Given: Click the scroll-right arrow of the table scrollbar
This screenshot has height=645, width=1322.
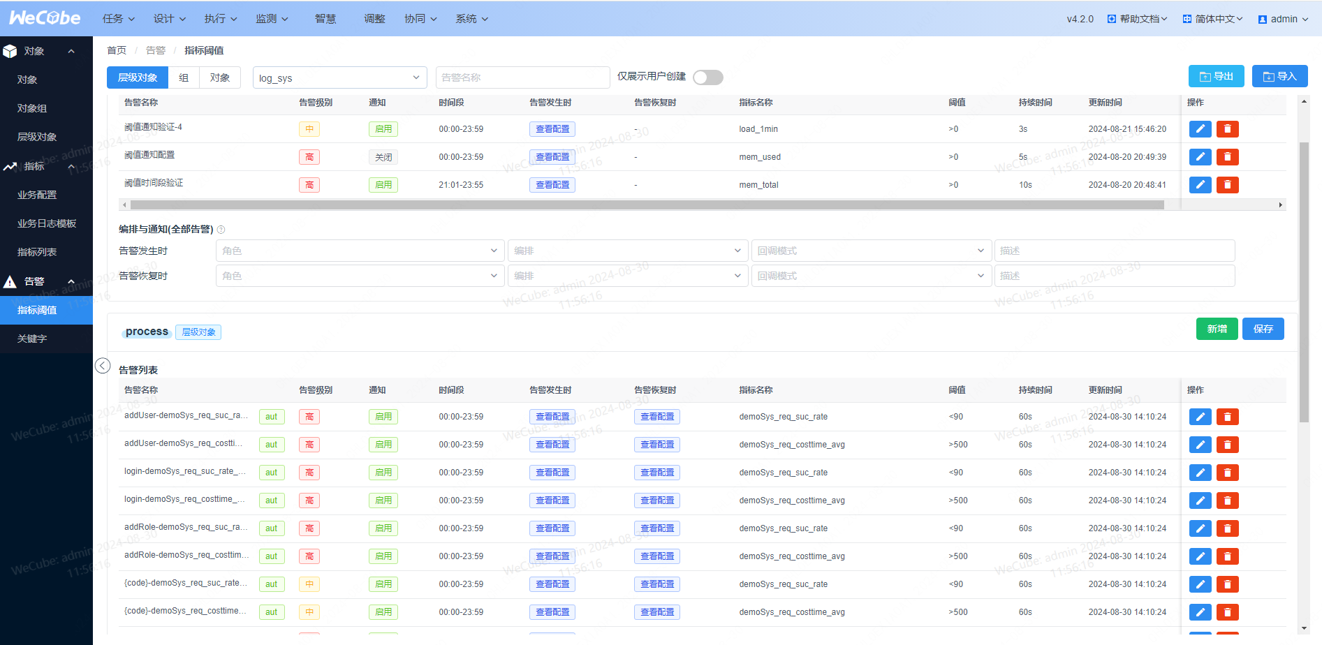Looking at the screenshot, I should (x=1281, y=205).
